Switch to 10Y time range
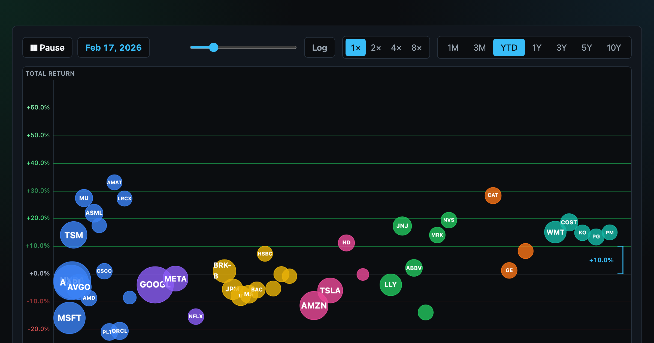The width and height of the screenshot is (654, 343). pyautogui.click(x=614, y=48)
